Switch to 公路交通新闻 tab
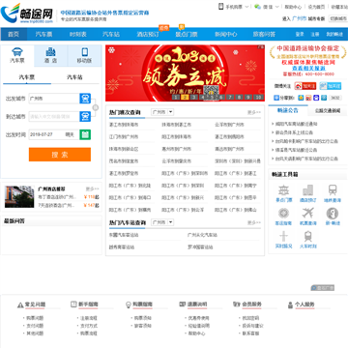The width and height of the screenshot is (348, 348). tap(328, 111)
